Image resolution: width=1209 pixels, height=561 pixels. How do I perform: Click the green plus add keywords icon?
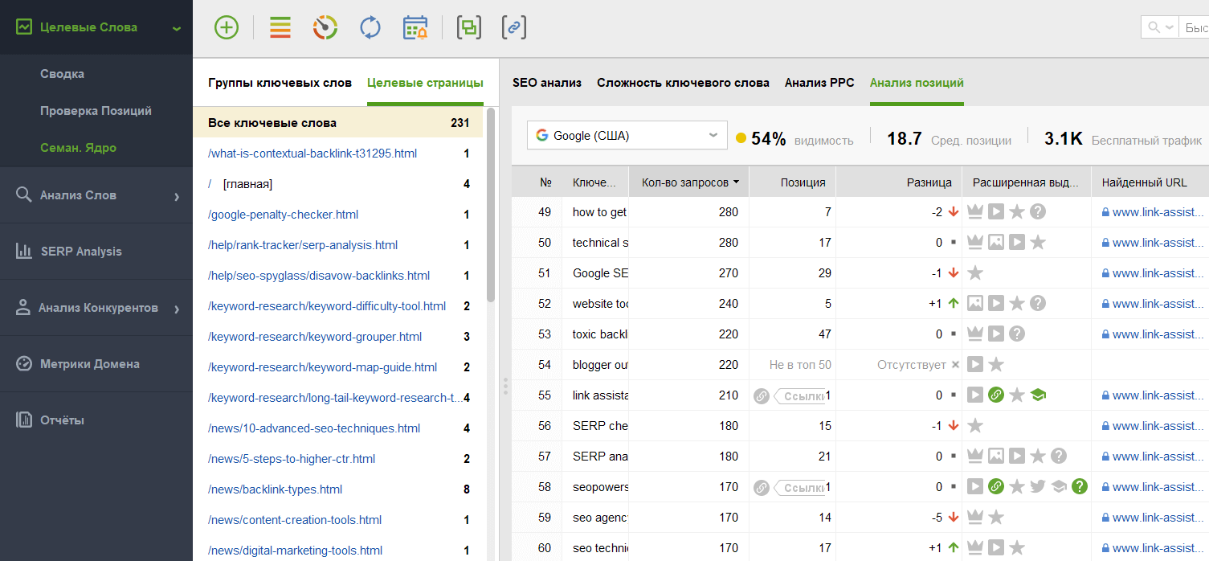click(227, 27)
